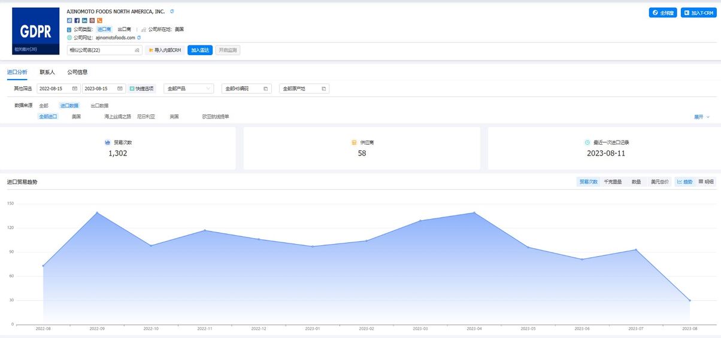Screen dimensions: 721x338
Task: Click the icon inside 全部原产地 selector
Action: coord(323,89)
